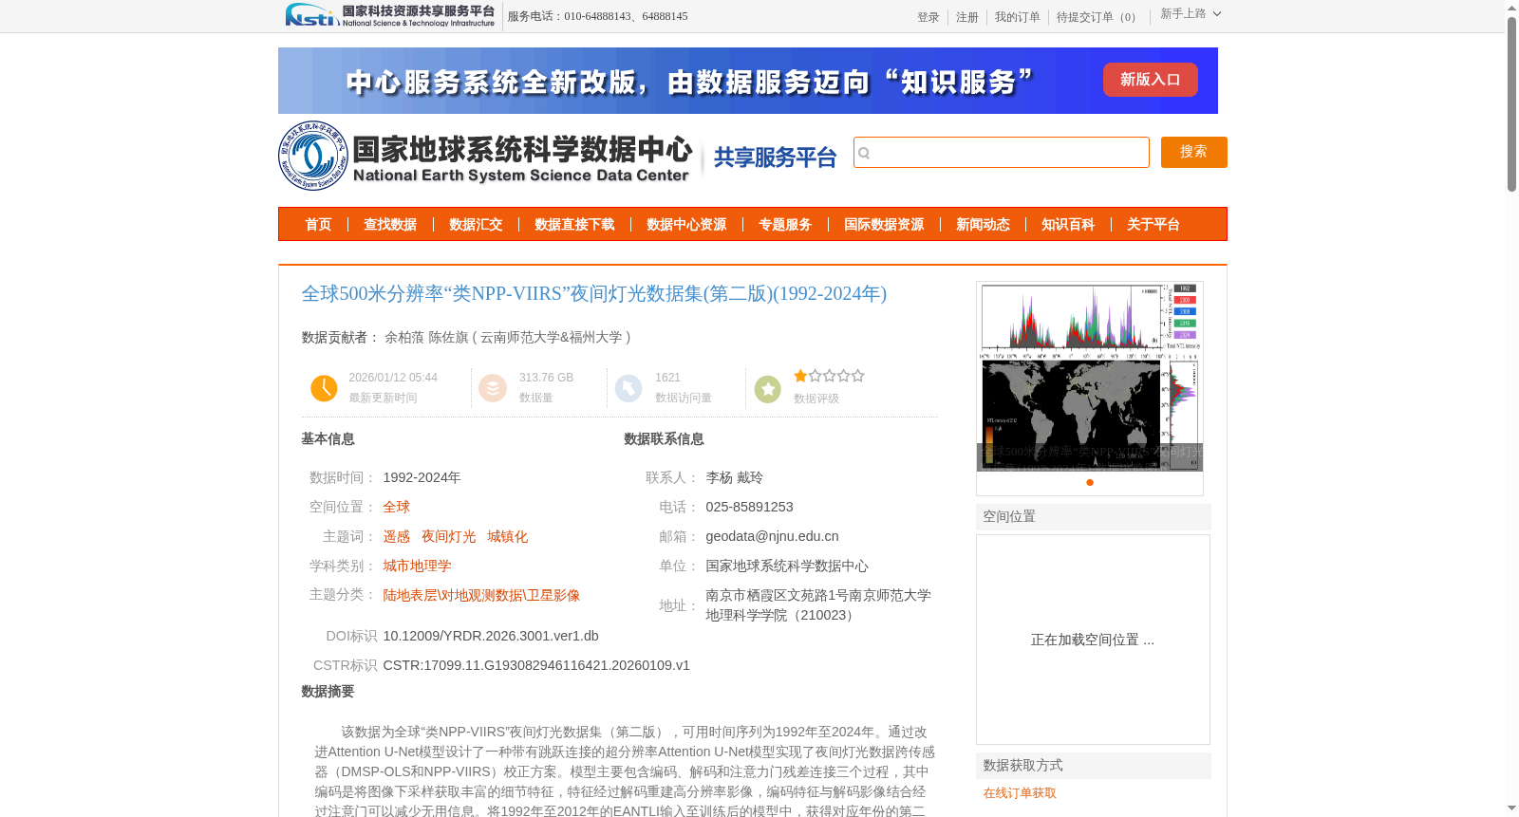Click the scrollbar up arrow
1519x817 pixels.
[x=1511, y=8]
